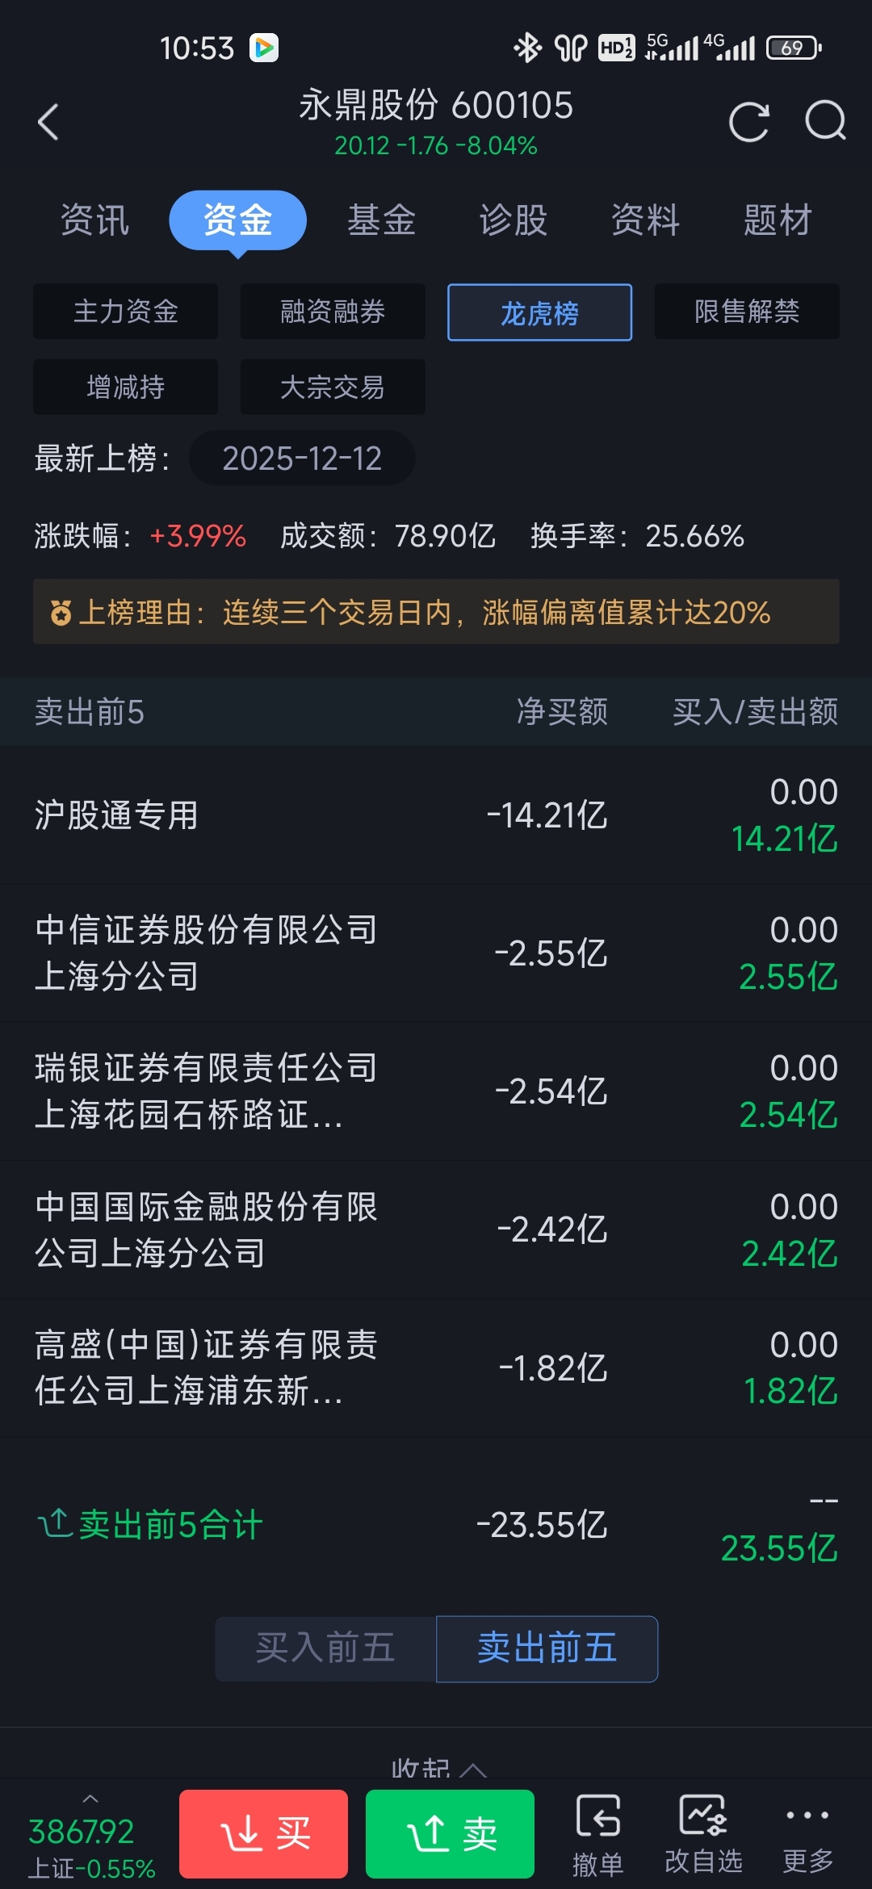Open the 2025-12-12 date selector

tap(302, 458)
